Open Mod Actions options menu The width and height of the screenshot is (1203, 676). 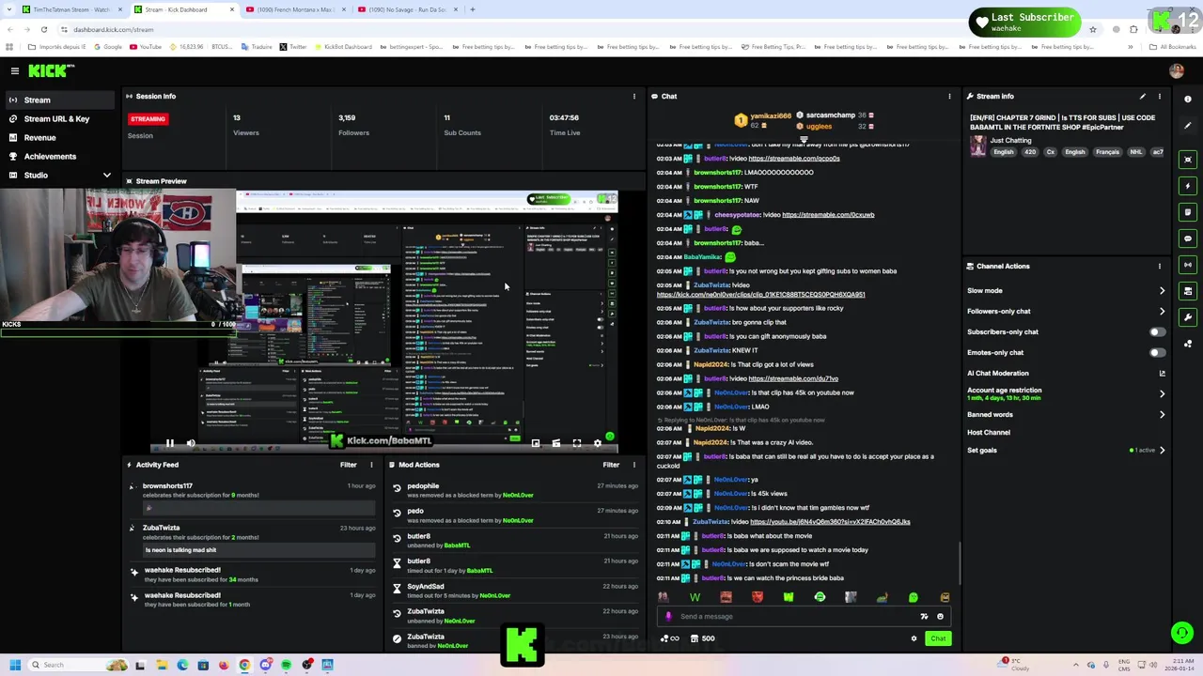coord(633,465)
